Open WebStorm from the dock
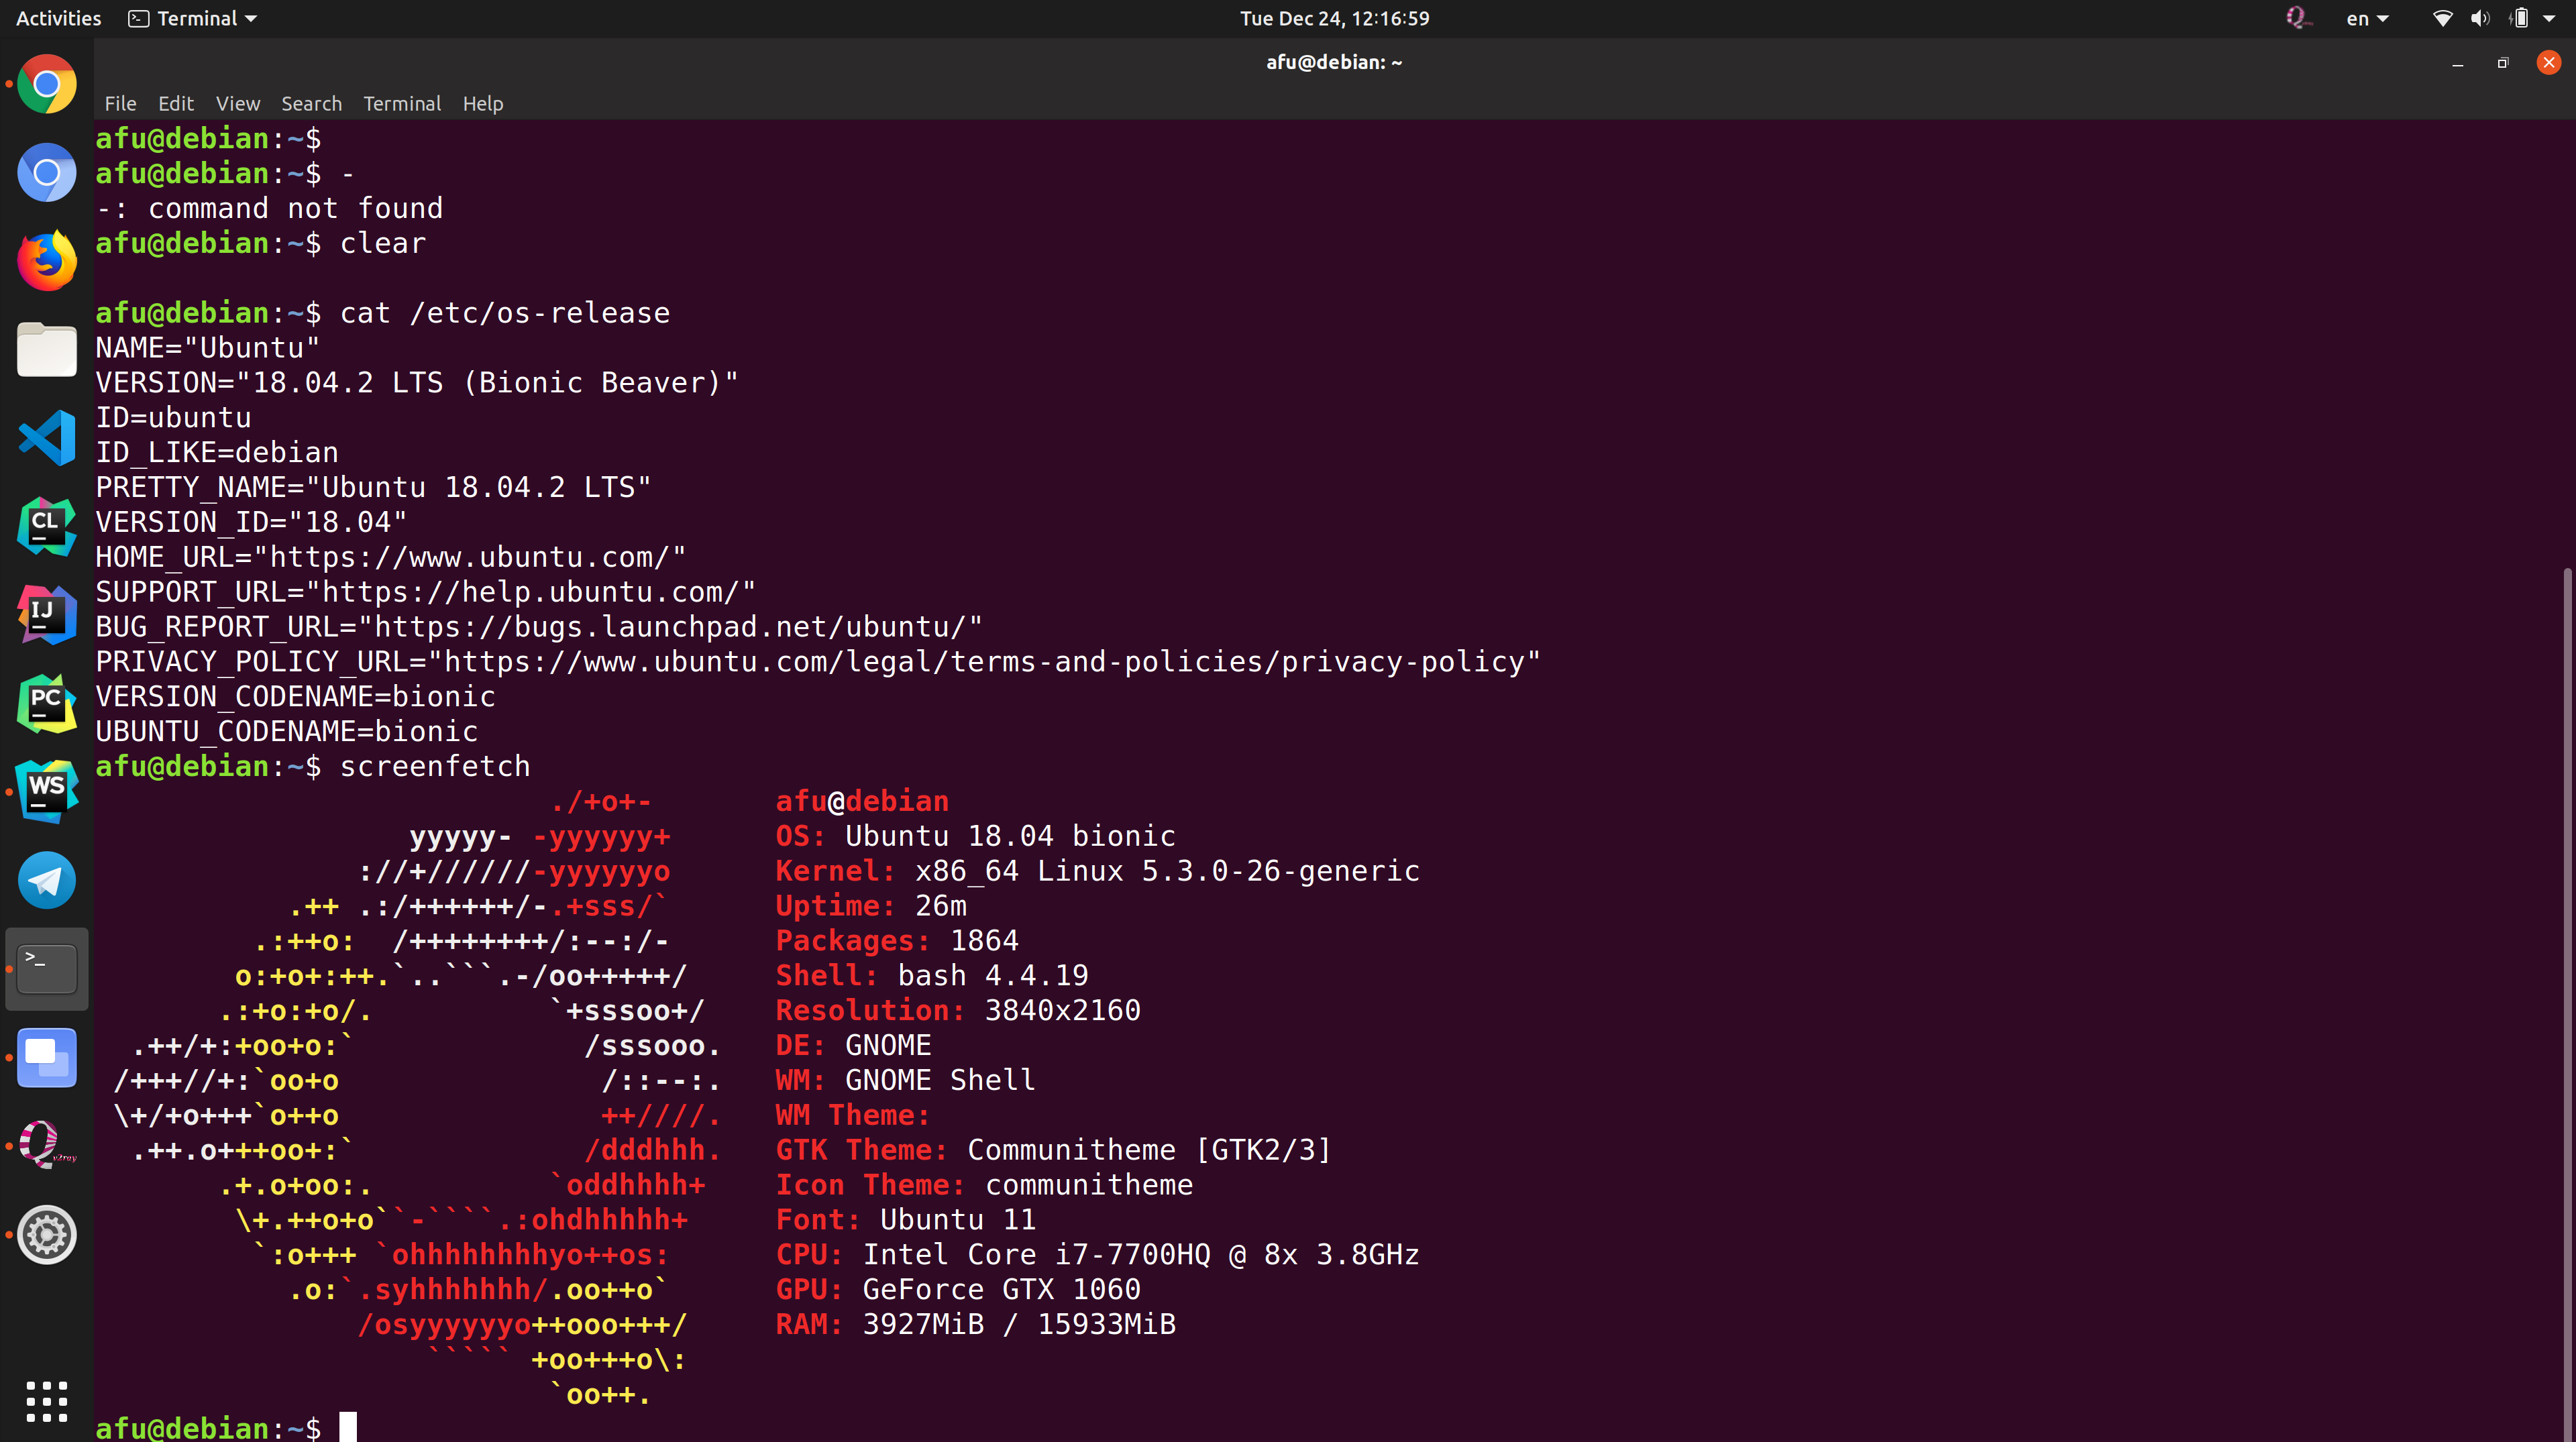2576x1442 pixels. (46, 791)
